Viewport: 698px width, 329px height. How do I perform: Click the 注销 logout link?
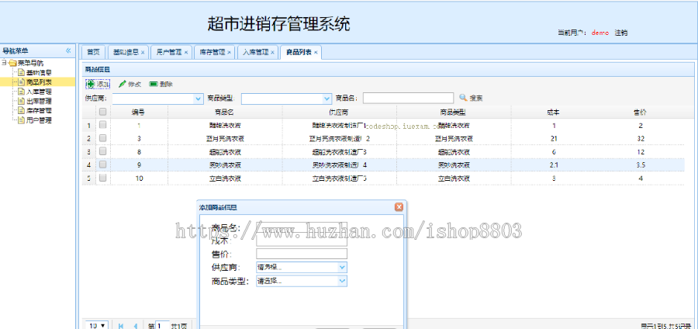pyautogui.click(x=621, y=33)
